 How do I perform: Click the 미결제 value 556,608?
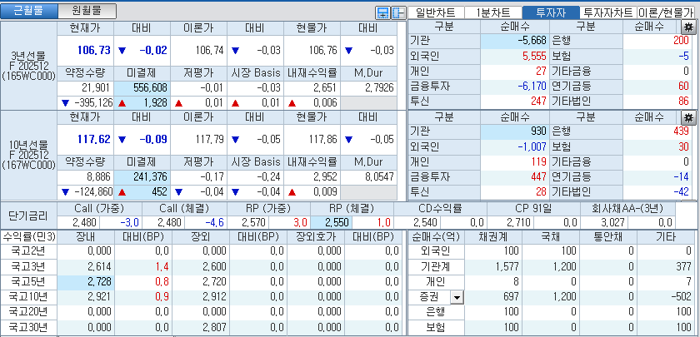[x=145, y=87]
